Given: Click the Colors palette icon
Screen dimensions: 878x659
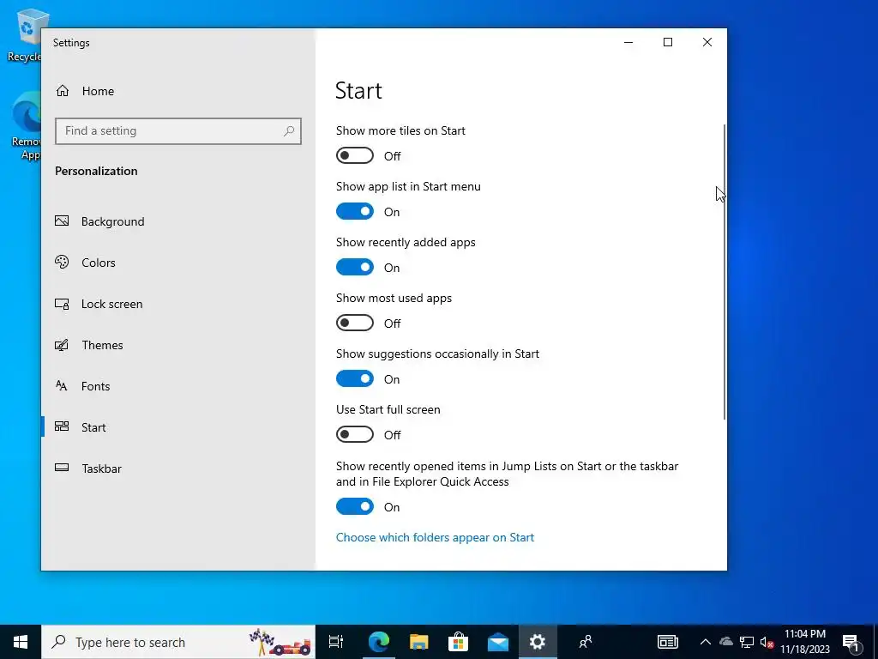Looking at the screenshot, I should coord(62,262).
